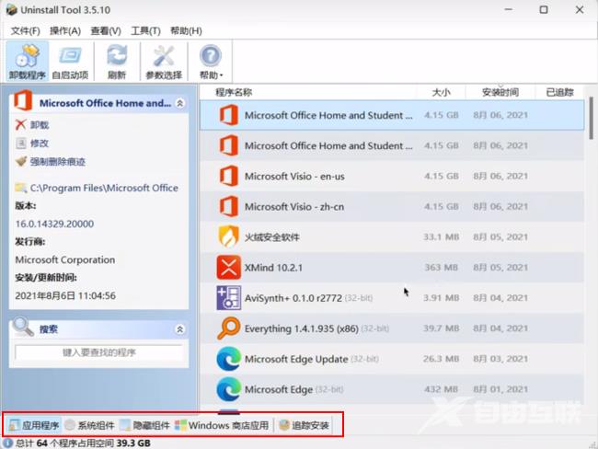Click the Office icon in details panel header
The image size is (598, 449).
tap(23, 100)
